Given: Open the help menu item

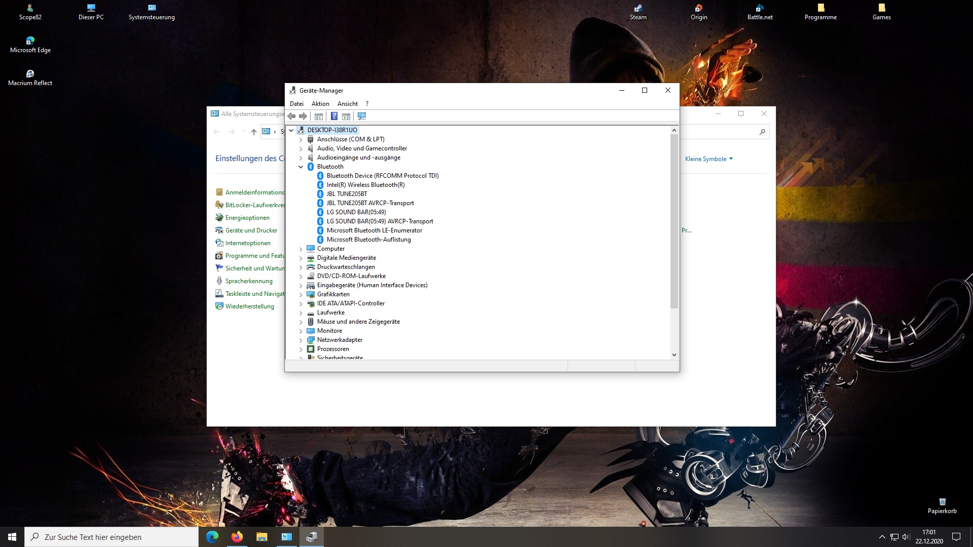Looking at the screenshot, I should 367,103.
